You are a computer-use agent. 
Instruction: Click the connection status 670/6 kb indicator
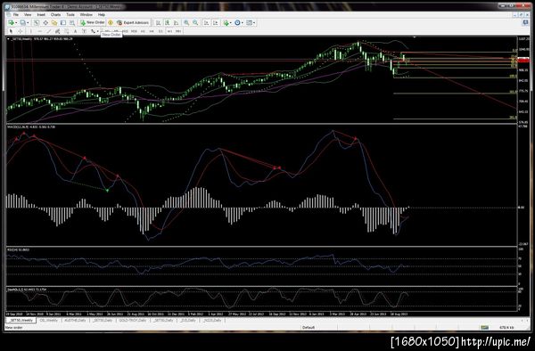(506, 327)
